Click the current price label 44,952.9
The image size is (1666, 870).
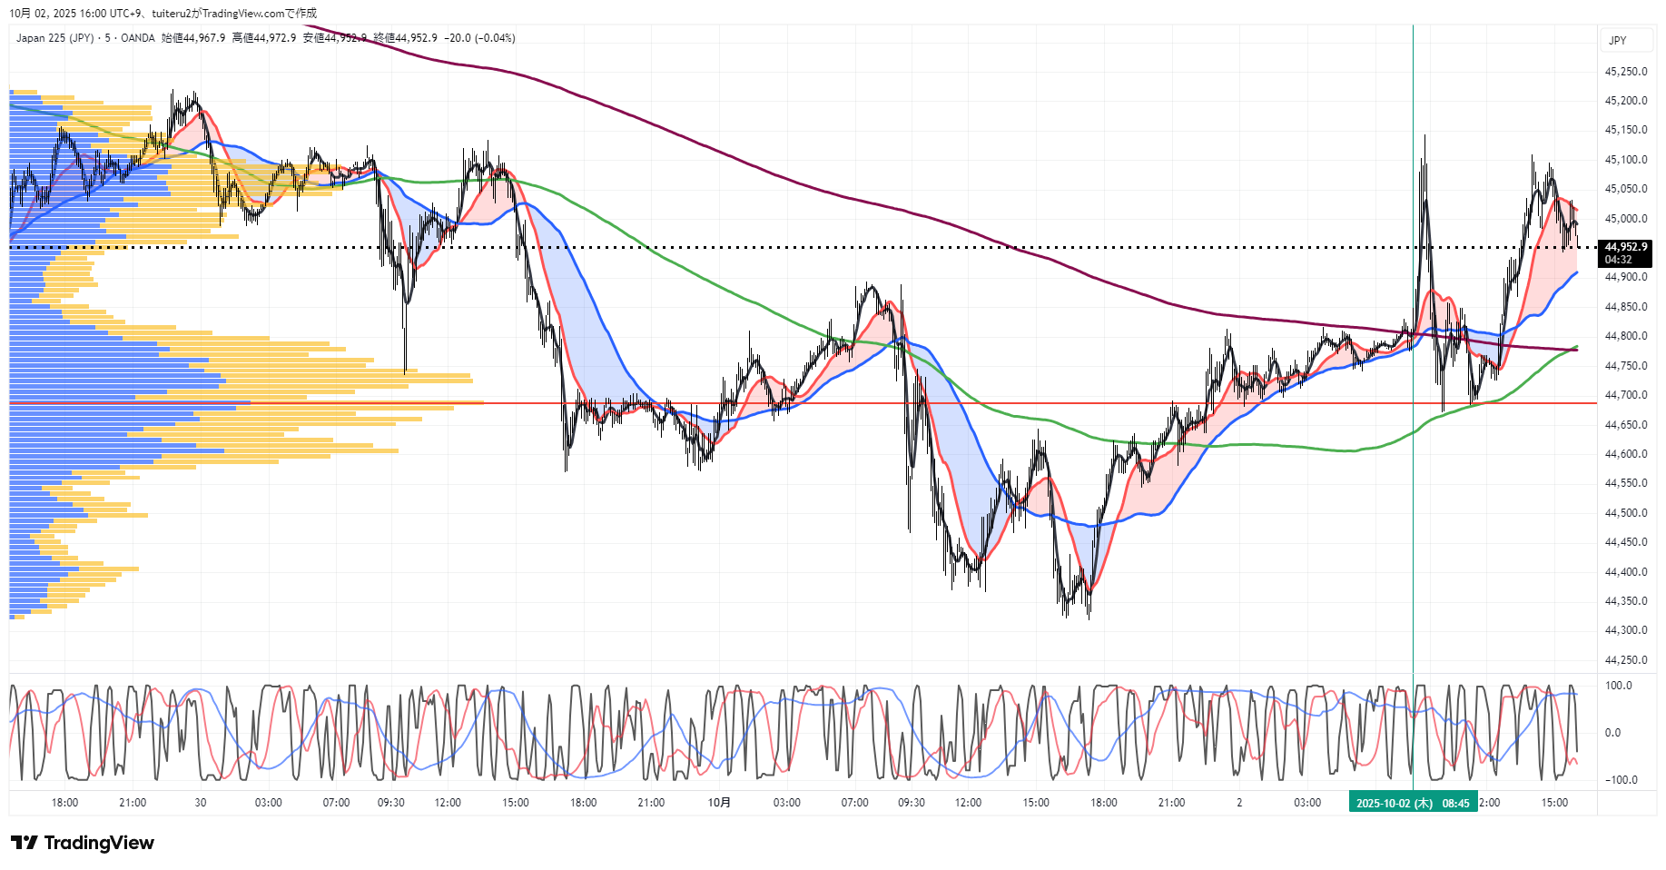(x=1625, y=247)
